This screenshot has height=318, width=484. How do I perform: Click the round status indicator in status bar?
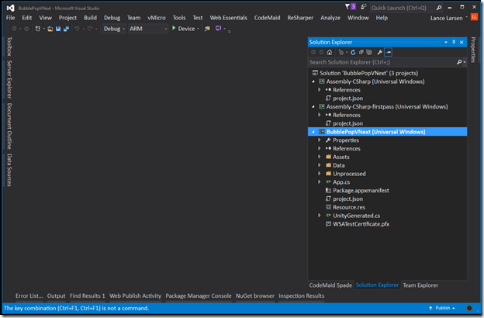469,308
